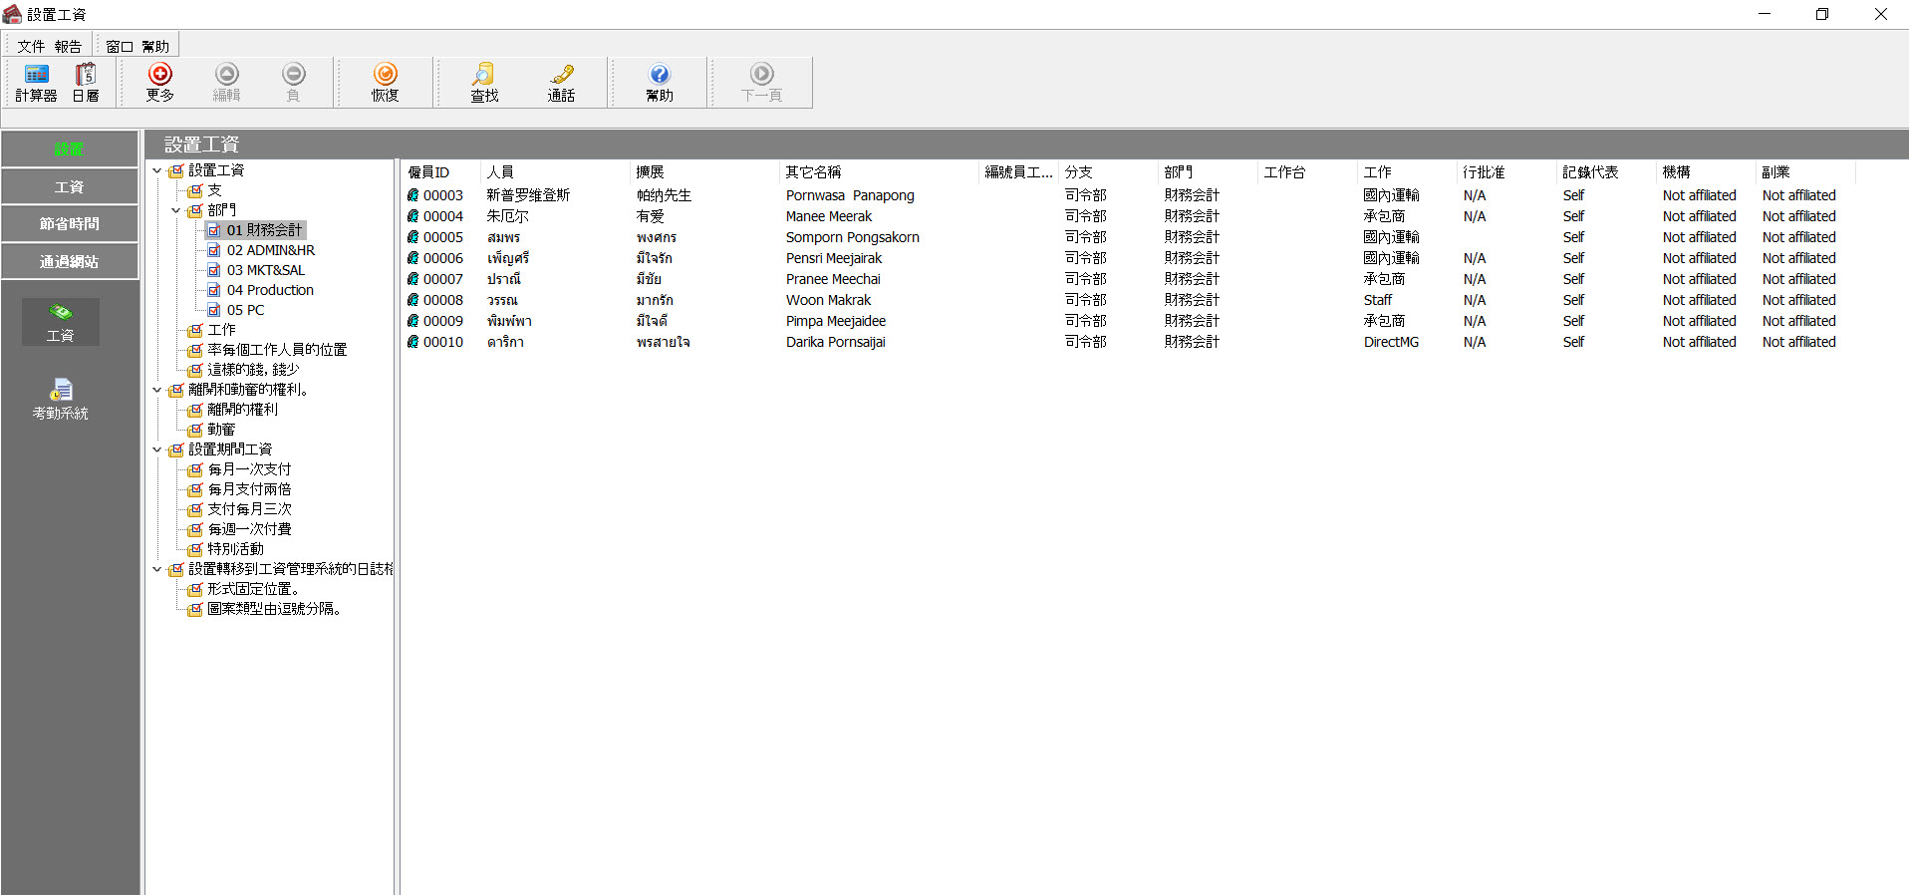
Task: Sort by 部門 column header
Action: [x=1208, y=171]
